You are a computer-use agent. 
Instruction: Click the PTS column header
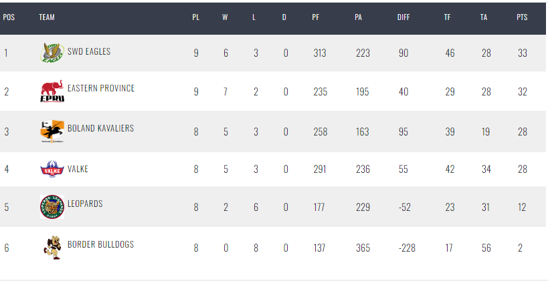point(522,17)
